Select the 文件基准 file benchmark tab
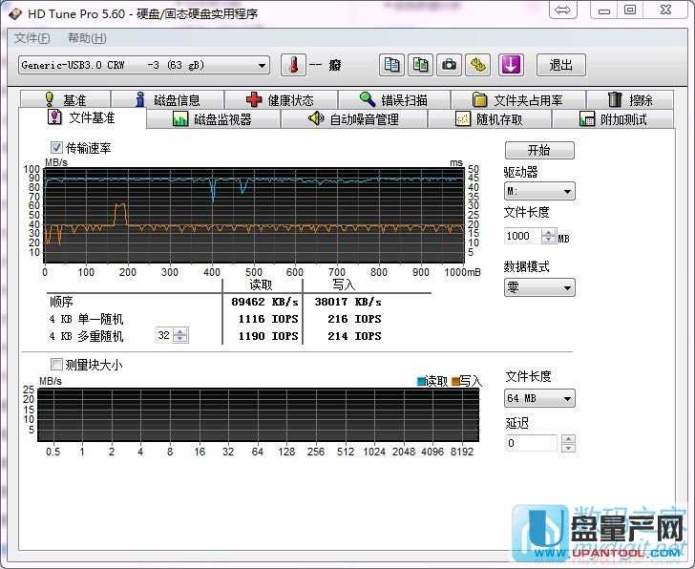This screenshot has width=695, height=569. coord(82,117)
